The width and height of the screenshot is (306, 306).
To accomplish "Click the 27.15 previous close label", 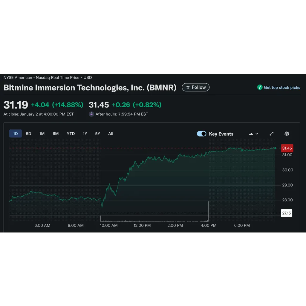I will 287,213.
